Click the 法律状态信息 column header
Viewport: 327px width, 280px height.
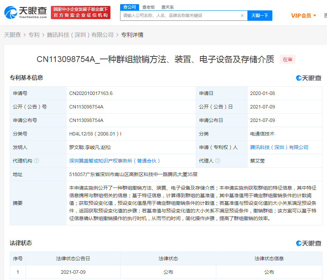[x=269, y=259]
